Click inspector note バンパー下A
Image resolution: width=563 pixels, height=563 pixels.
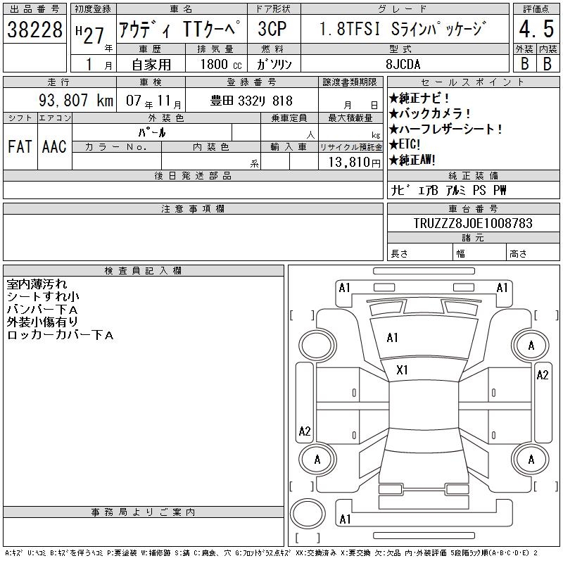pos(42,310)
